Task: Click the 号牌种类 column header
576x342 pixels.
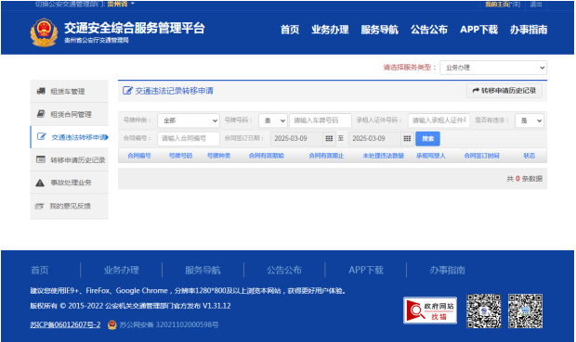Action: 219,156
